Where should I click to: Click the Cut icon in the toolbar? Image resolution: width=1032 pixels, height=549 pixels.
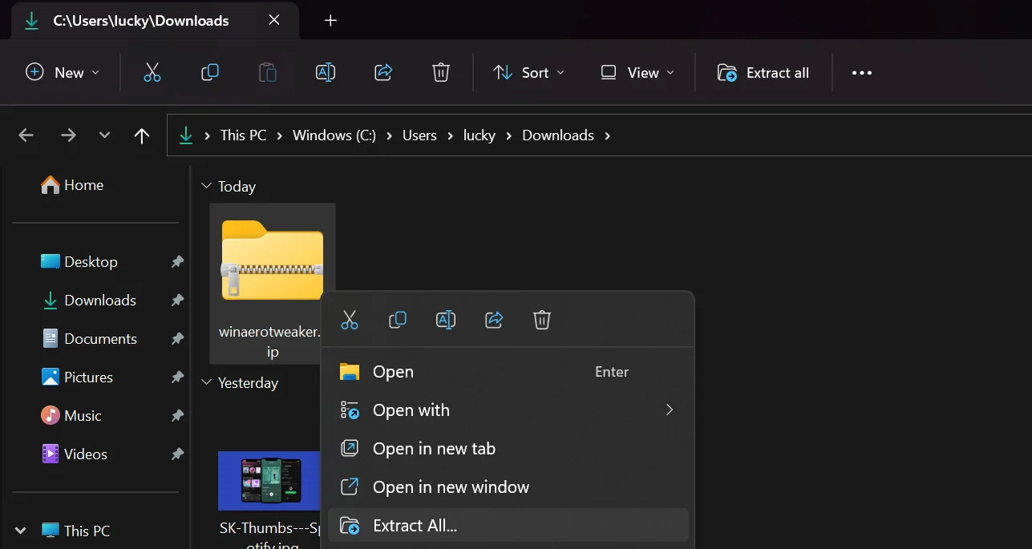pyautogui.click(x=152, y=73)
